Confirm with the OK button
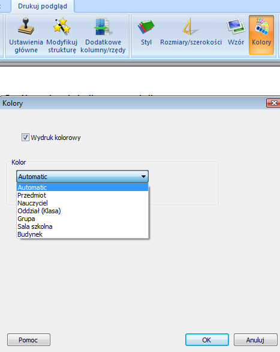This screenshot has height=352, width=280. (207, 339)
